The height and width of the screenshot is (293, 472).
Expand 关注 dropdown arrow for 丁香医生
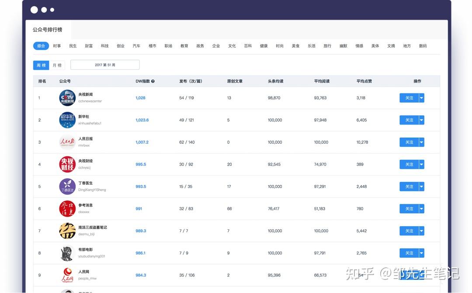click(421, 186)
